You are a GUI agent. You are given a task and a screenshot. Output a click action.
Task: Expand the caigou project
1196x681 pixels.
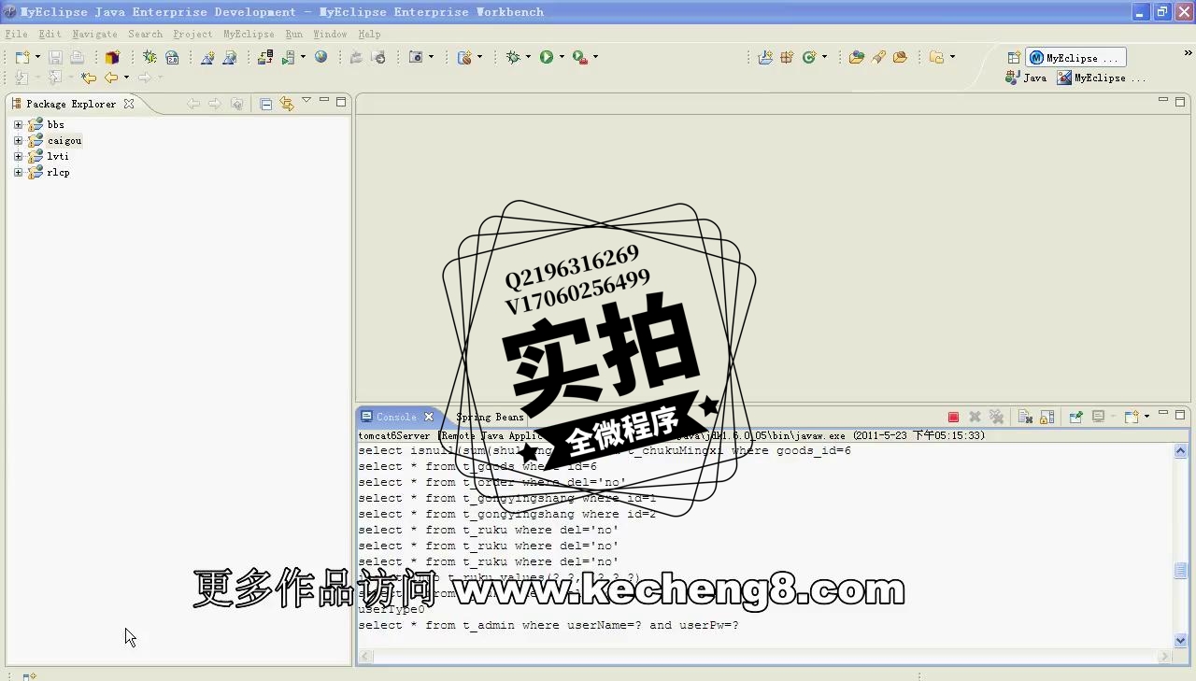point(18,140)
